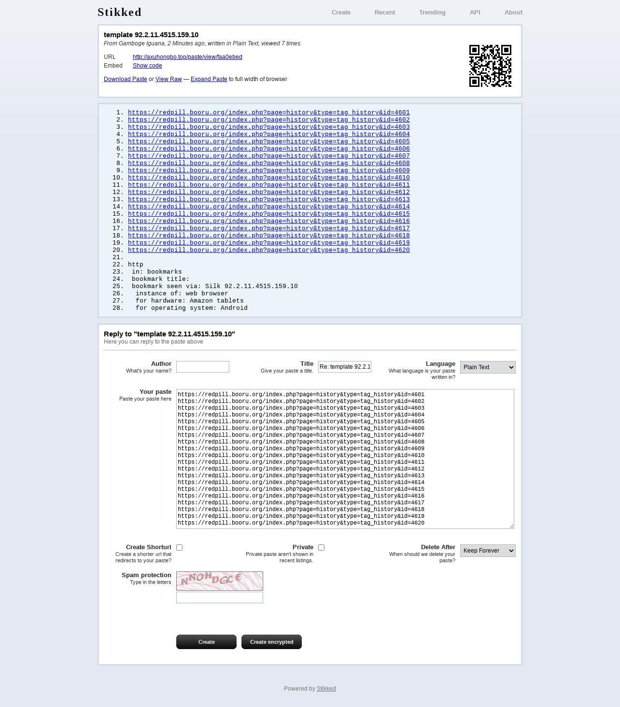Click the Create button

(x=206, y=642)
